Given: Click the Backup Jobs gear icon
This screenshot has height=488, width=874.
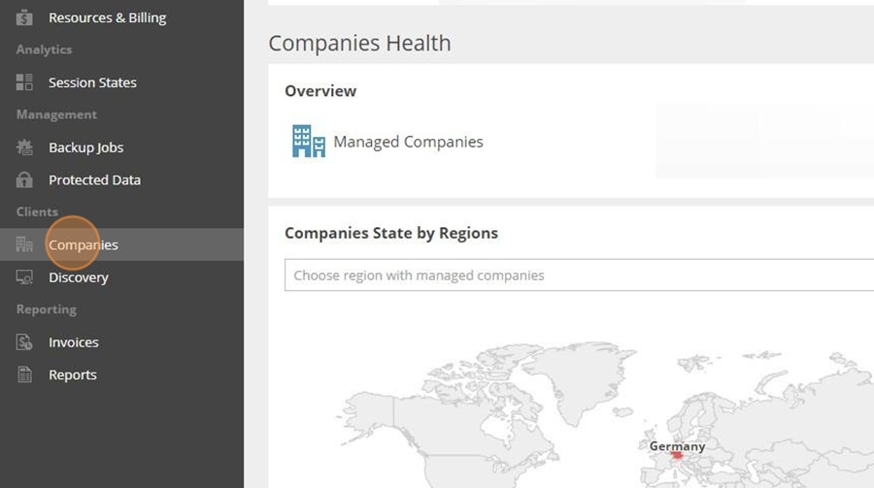Looking at the screenshot, I should coord(24,147).
